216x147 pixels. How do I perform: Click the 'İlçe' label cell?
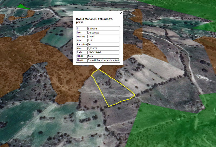coord(82,33)
